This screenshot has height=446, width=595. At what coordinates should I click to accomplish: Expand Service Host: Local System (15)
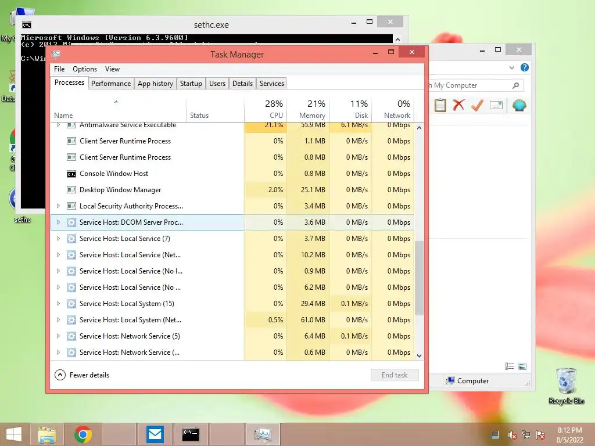tap(58, 303)
